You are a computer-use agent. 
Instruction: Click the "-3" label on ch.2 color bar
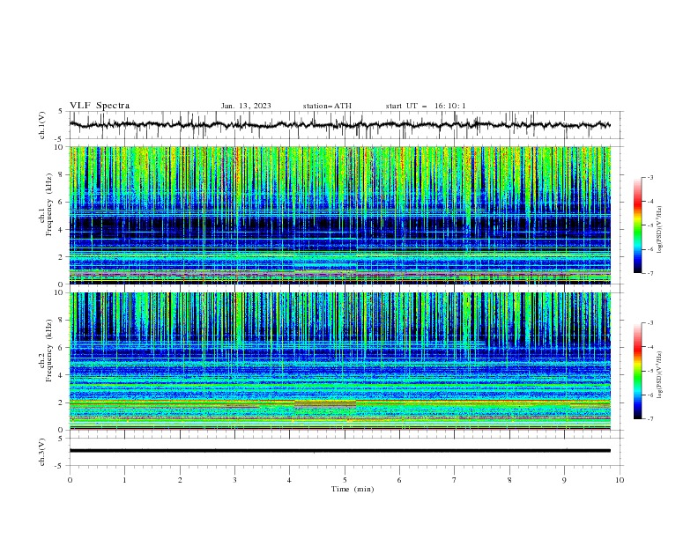[650, 323]
